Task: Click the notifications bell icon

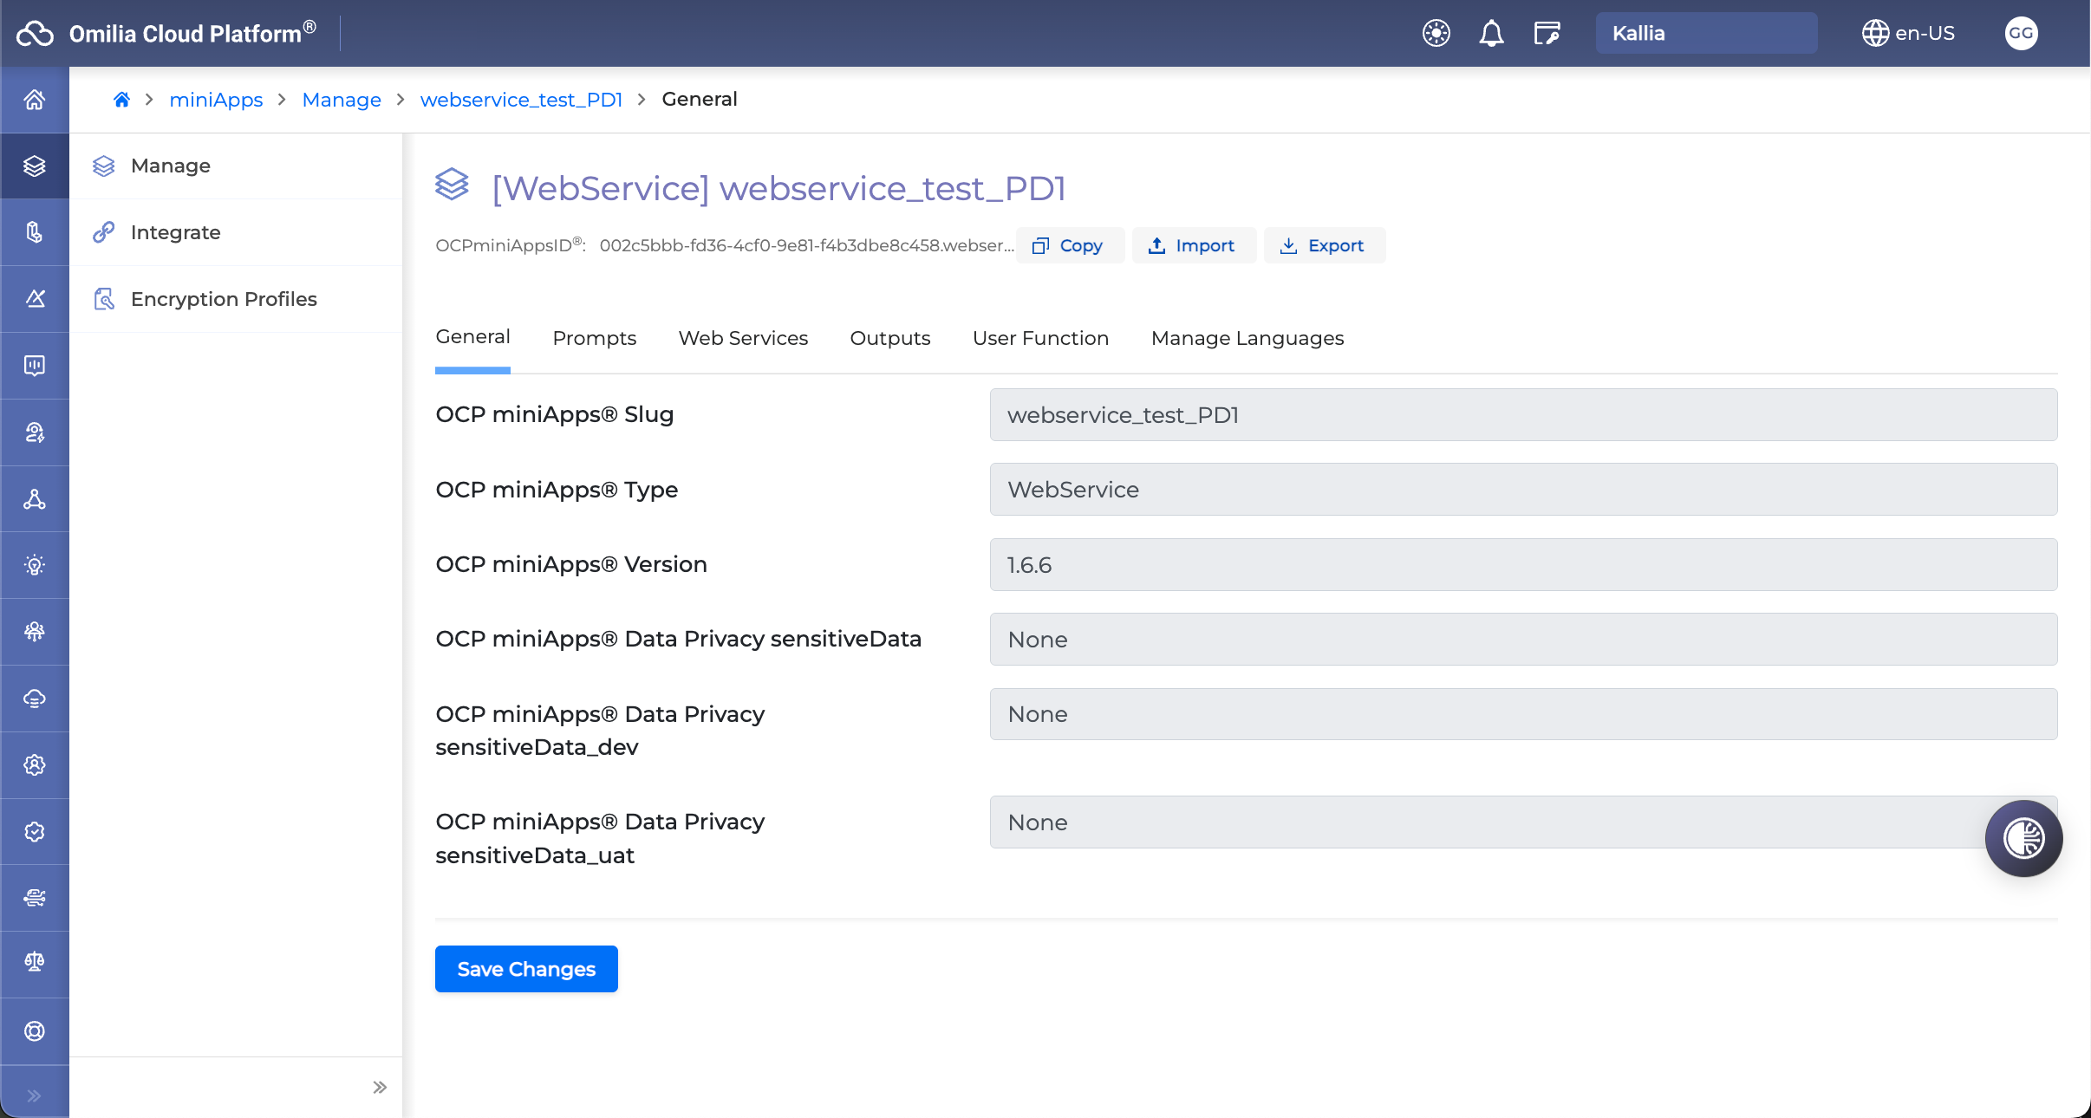Action: 1491,34
